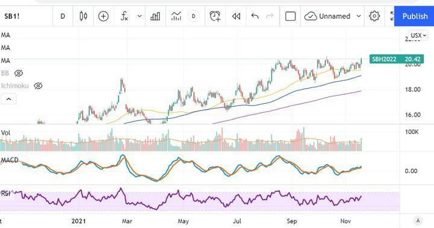
Task: Toggle auto scale with the A button
Action: (418, 221)
